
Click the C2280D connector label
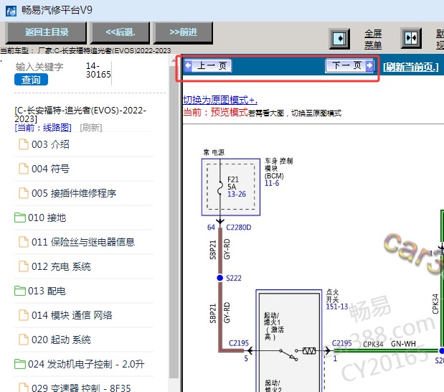(239, 228)
